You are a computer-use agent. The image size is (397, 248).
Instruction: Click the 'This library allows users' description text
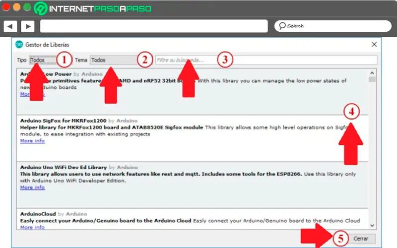(x=161, y=174)
